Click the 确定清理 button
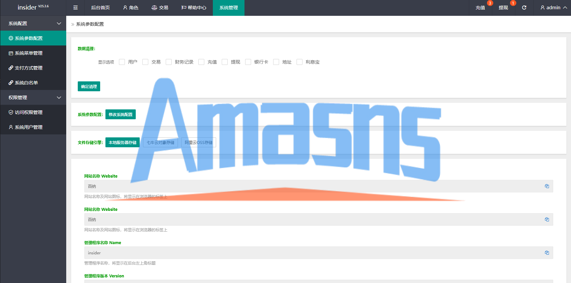Viewport: 571px width, 283px height. click(89, 86)
